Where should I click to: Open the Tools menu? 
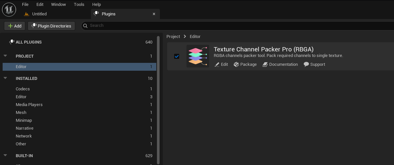[x=79, y=4]
